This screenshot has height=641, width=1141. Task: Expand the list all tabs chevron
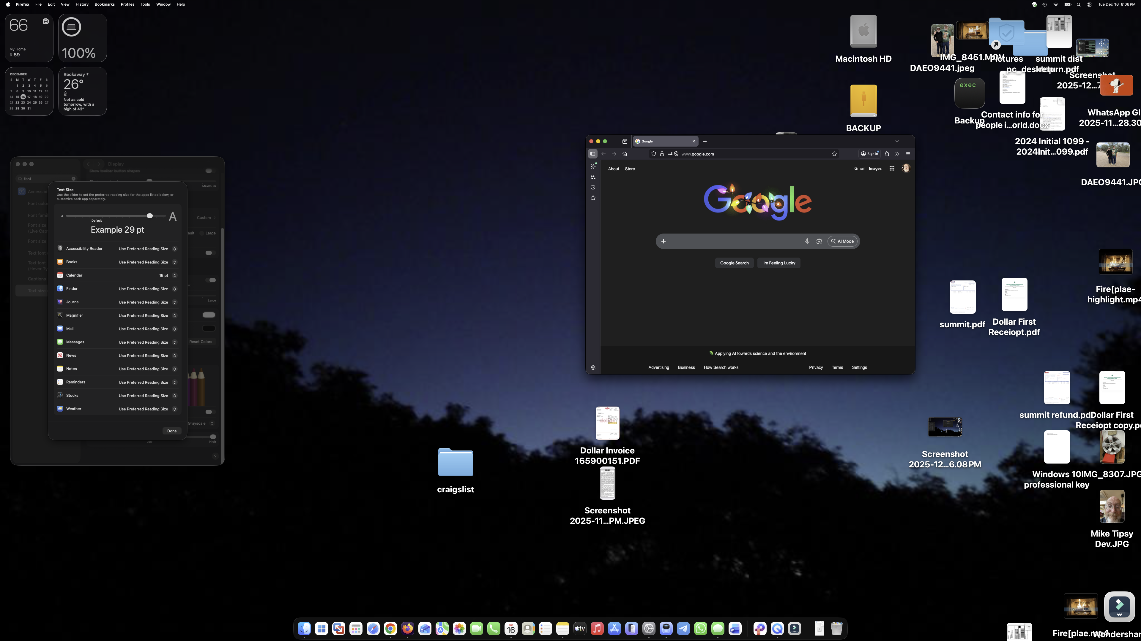(897, 142)
